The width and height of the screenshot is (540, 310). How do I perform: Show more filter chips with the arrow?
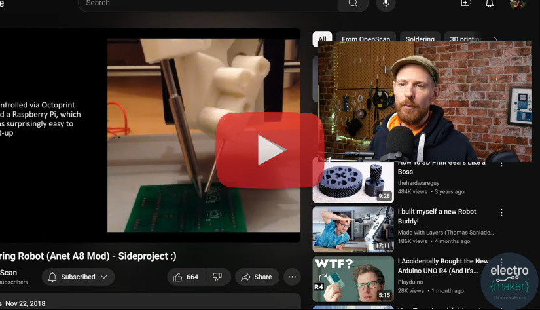pos(495,39)
